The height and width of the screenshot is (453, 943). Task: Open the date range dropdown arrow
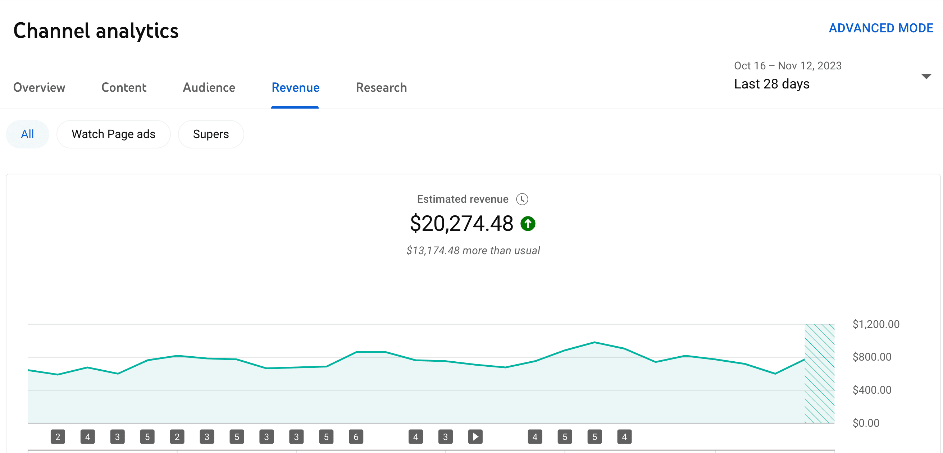tap(926, 76)
